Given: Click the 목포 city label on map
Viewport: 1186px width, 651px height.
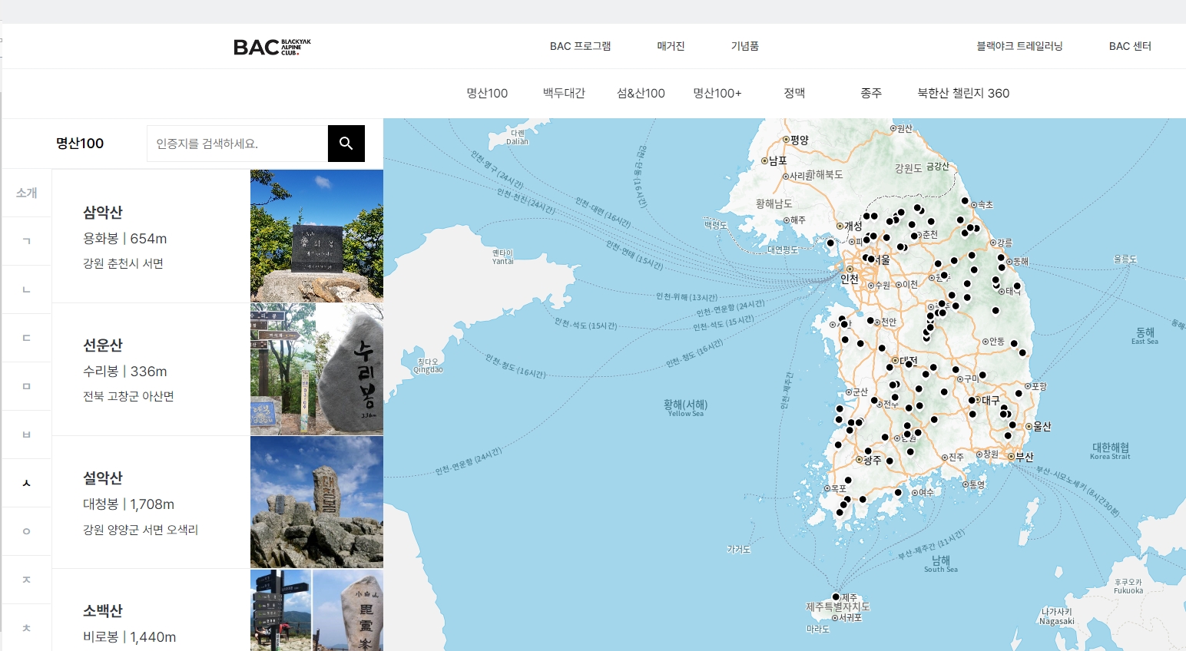Looking at the screenshot, I should pyautogui.click(x=838, y=488).
